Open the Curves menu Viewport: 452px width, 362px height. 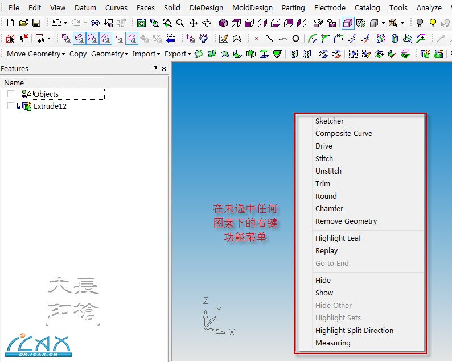coord(116,7)
